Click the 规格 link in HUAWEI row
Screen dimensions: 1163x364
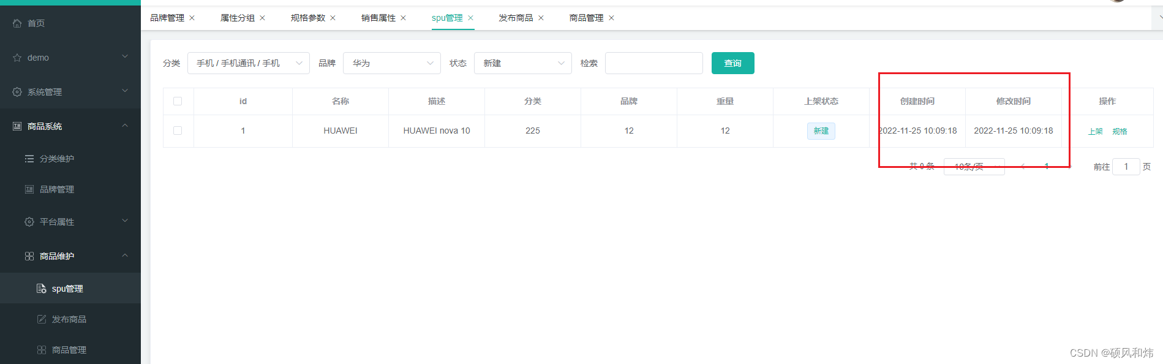click(x=1120, y=131)
